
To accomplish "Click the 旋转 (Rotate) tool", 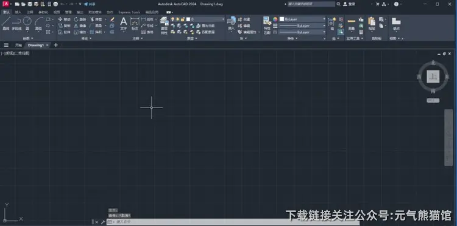I will click(x=80, y=19).
